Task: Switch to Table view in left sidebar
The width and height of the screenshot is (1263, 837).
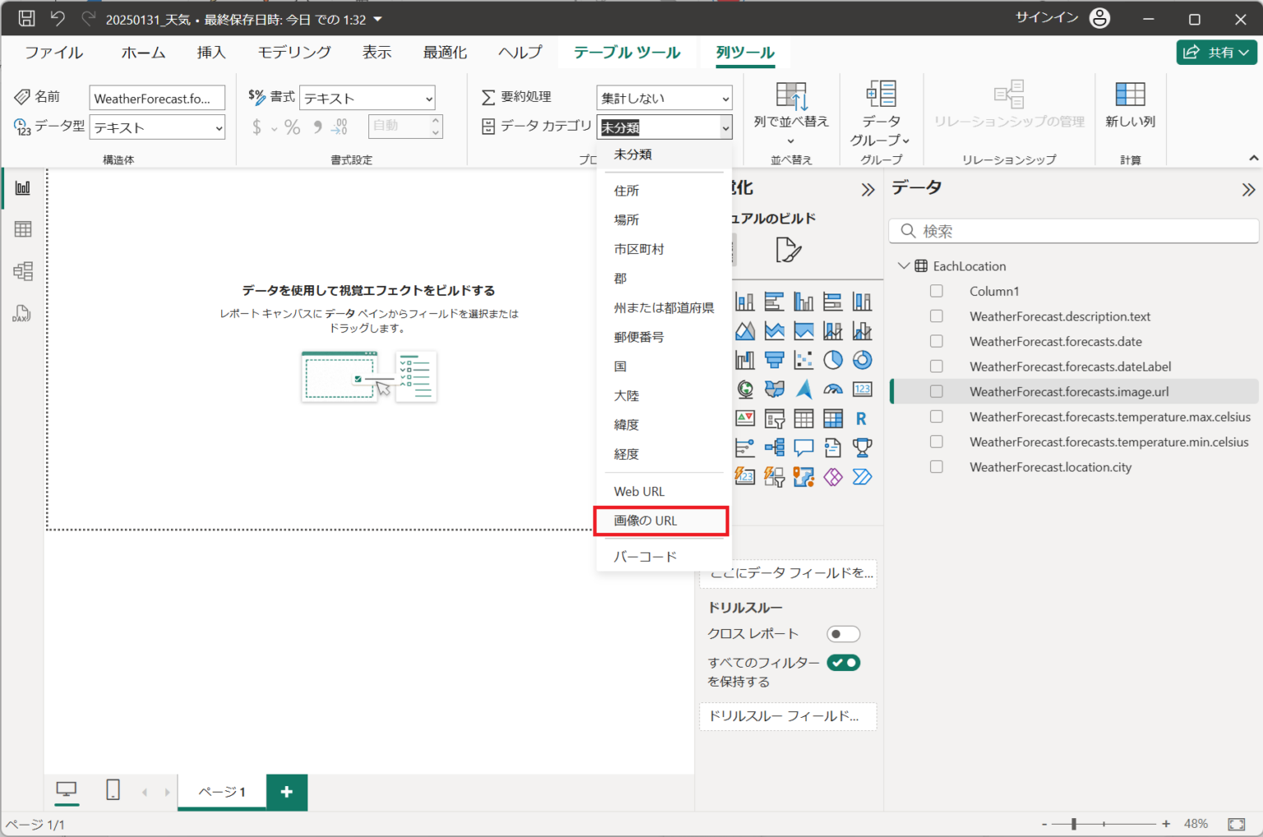Action: pos(23,229)
